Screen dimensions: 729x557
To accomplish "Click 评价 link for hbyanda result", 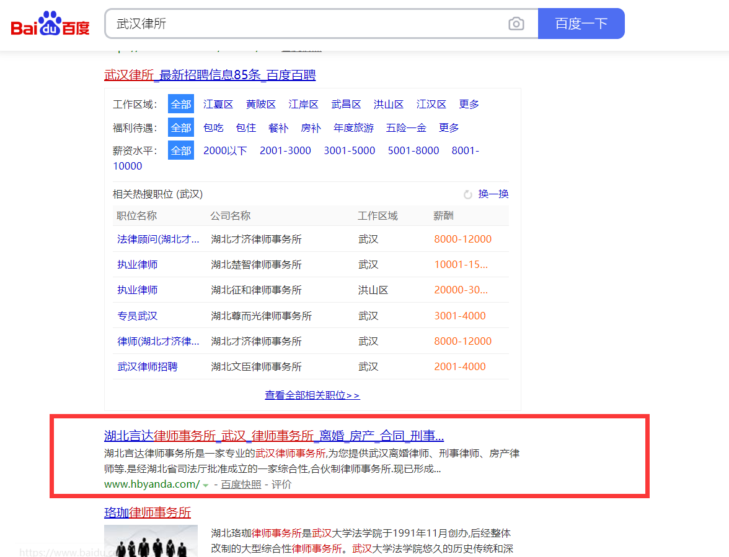I will click(281, 485).
